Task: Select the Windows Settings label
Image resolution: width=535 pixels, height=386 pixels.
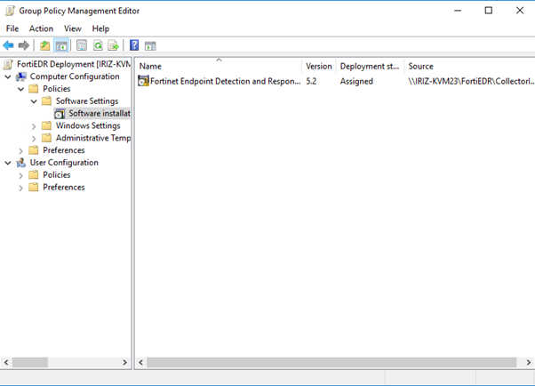Action: point(88,125)
